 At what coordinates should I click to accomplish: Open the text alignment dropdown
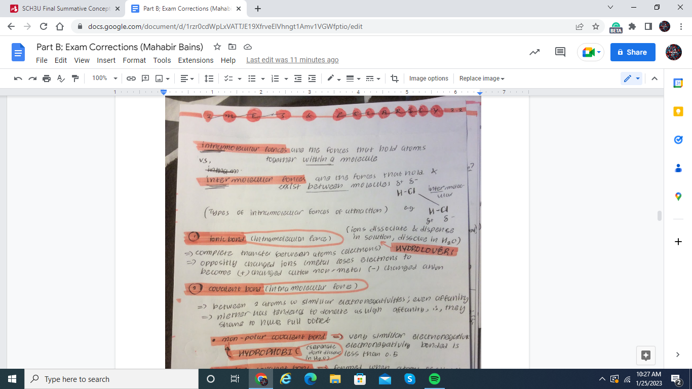(x=187, y=79)
